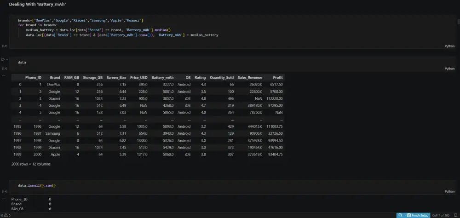Open the output options ellipsis under cell 16
460x218 pixels.
pos(4,199)
